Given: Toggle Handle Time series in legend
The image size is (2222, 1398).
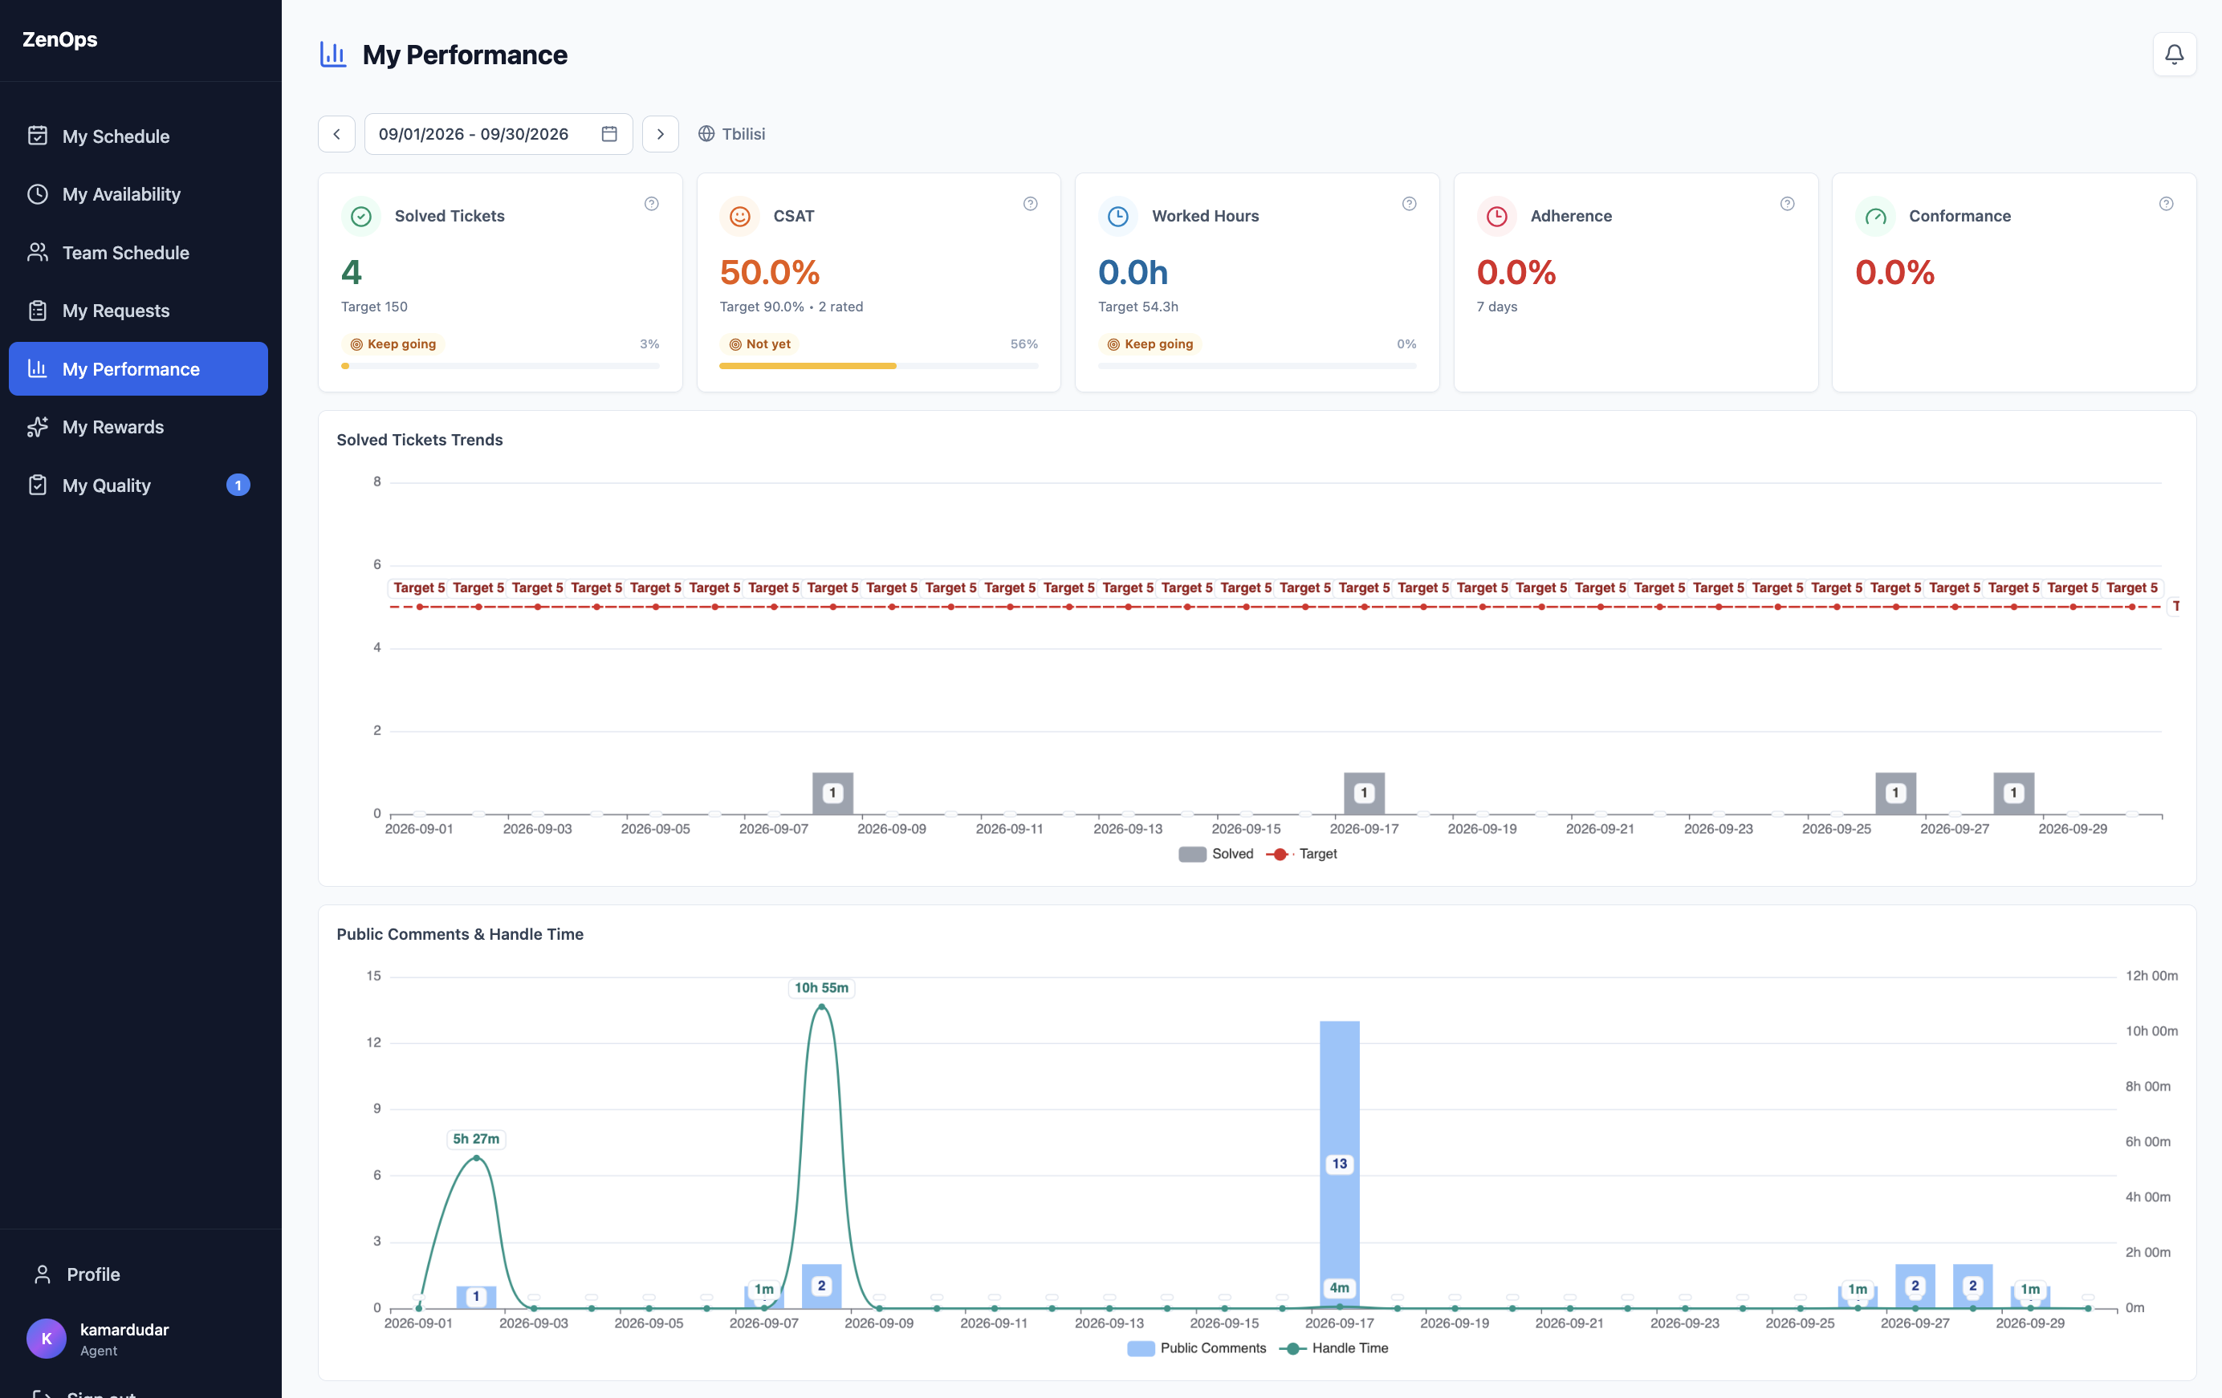Looking at the screenshot, I should coord(1333,1349).
